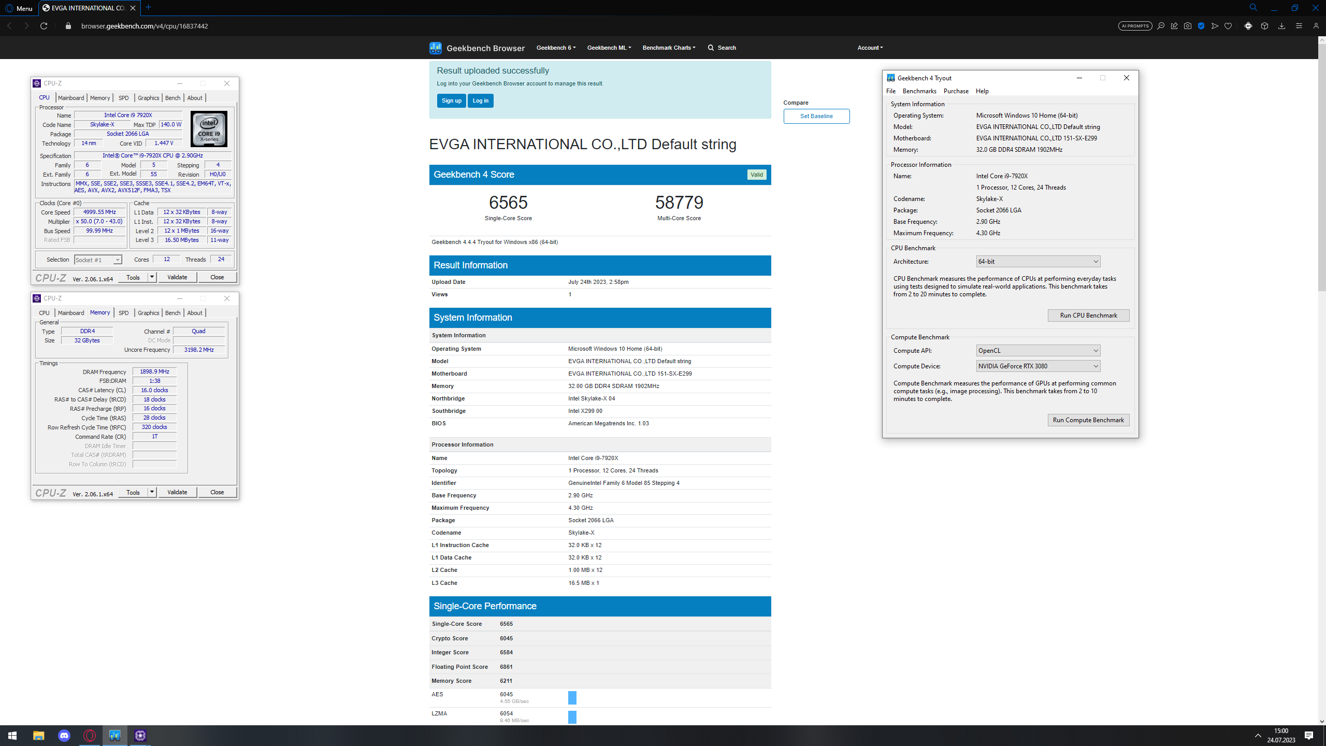This screenshot has height=746, width=1326.
Task: Click CPU-Z icon in taskbar
Action: pos(140,736)
